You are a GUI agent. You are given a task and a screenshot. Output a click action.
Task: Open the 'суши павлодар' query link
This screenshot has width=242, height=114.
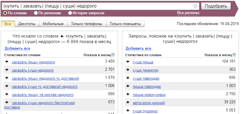[x=146, y=79]
